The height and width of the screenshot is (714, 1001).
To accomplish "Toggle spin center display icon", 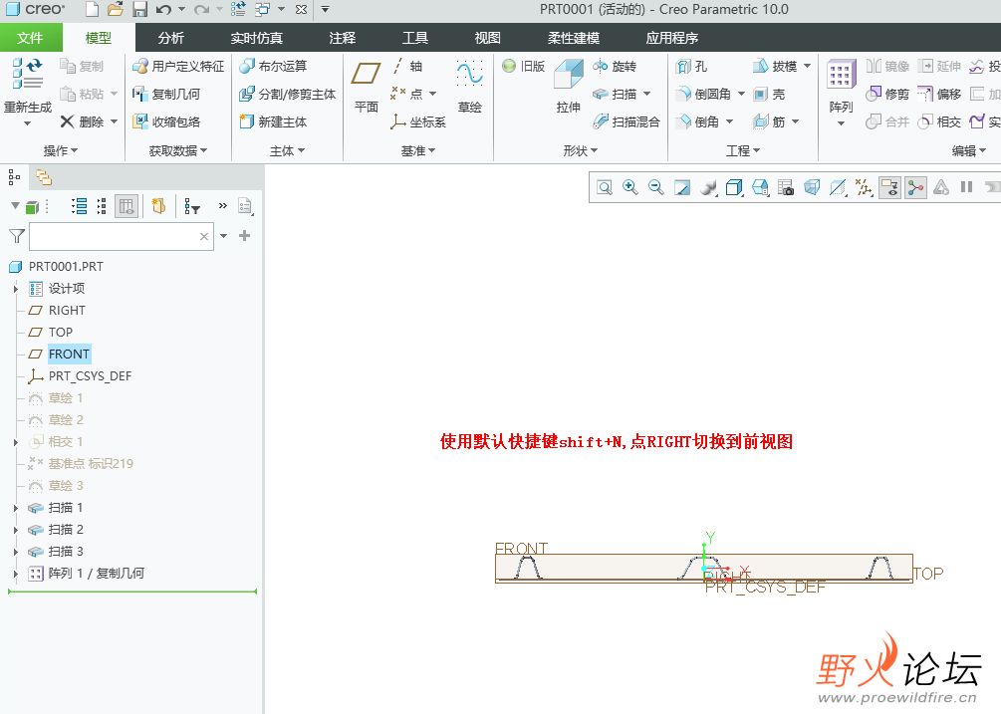I will click(915, 187).
